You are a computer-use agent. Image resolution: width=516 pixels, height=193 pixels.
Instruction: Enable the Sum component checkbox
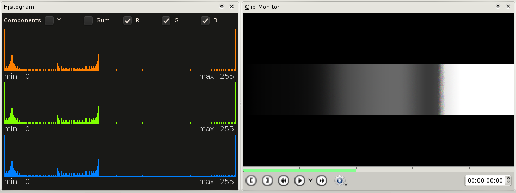[88, 20]
